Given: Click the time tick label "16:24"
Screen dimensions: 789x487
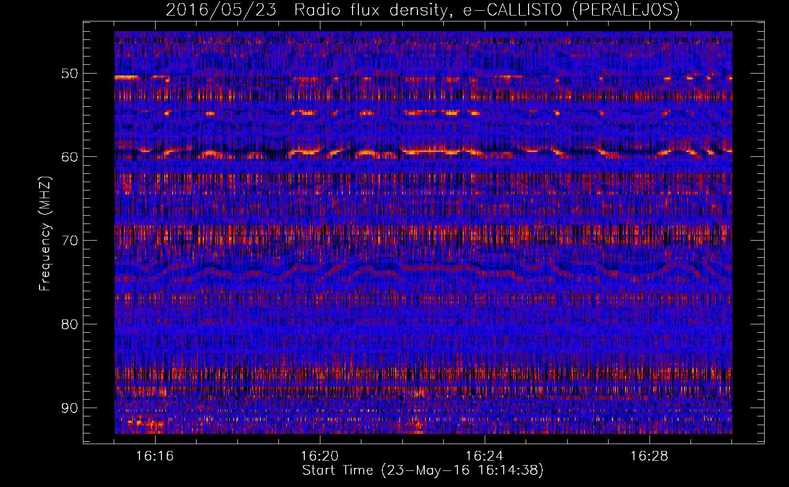Looking at the screenshot, I should (x=485, y=456).
